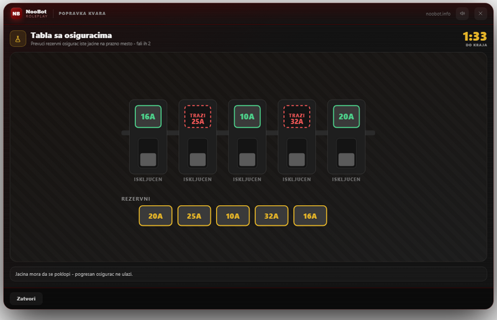Image resolution: width=497 pixels, height=320 pixels.
Task: Click the yellow flask icon beside Tabla sa osiguracima
Action: click(18, 39)
